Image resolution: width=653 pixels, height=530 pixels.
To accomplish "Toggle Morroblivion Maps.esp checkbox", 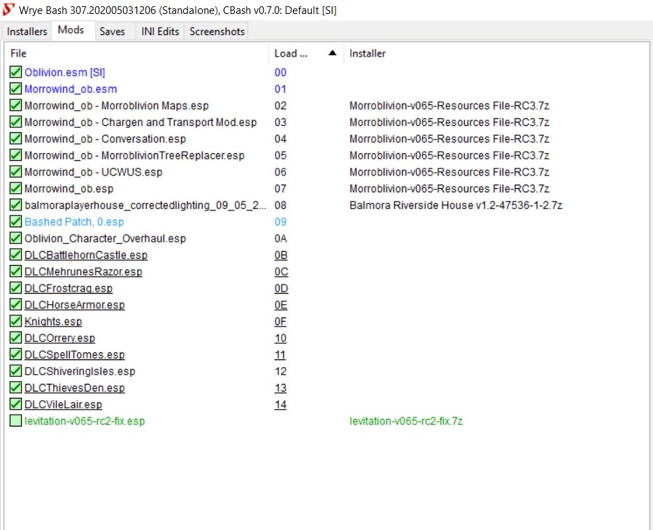I will point(15,106).
